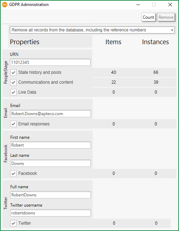
Task: Click the URN label text
Action: pos(14,54)
